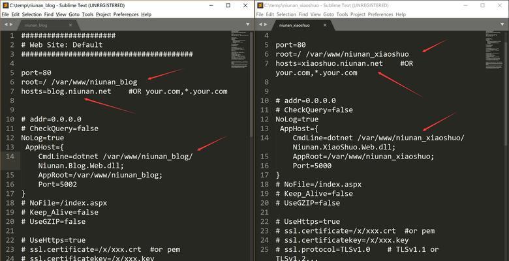This screenshot has width=509, height=261.
Task: Open Preferences menu in niunan_blog window
Action: pyautogui.click(x=126, y=14)
